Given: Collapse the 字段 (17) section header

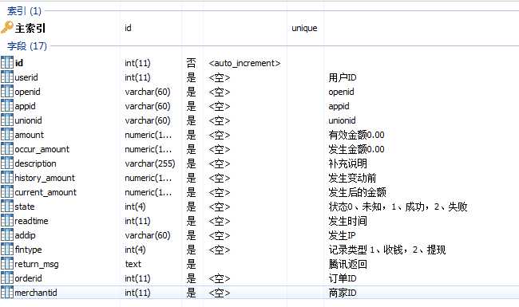Looking at the screenshot, I should 27,46.
